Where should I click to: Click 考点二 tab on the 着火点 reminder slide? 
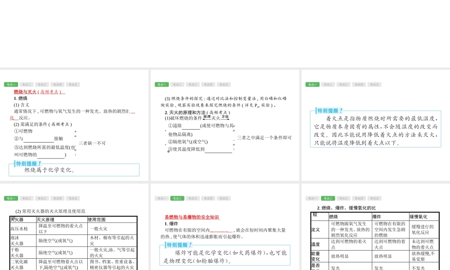(328, 84)
